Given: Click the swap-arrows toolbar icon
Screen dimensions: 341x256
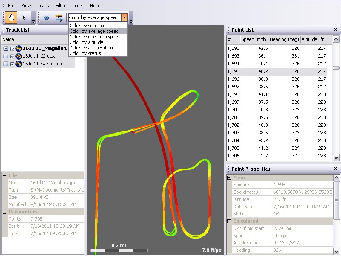Looking at the screenshot, I should [x=59, y=17].
